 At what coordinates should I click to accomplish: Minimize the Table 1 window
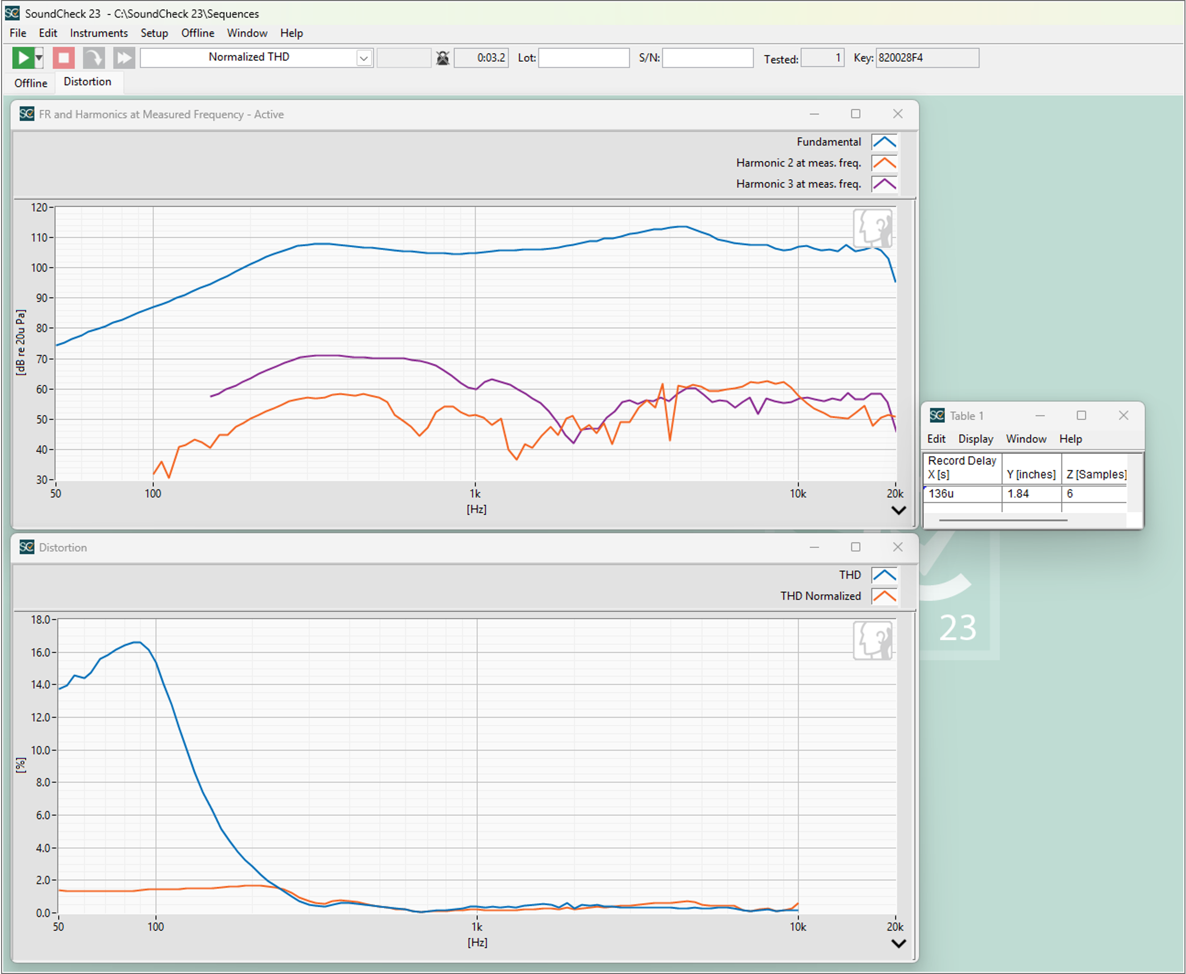click(x=1040, y=416)
